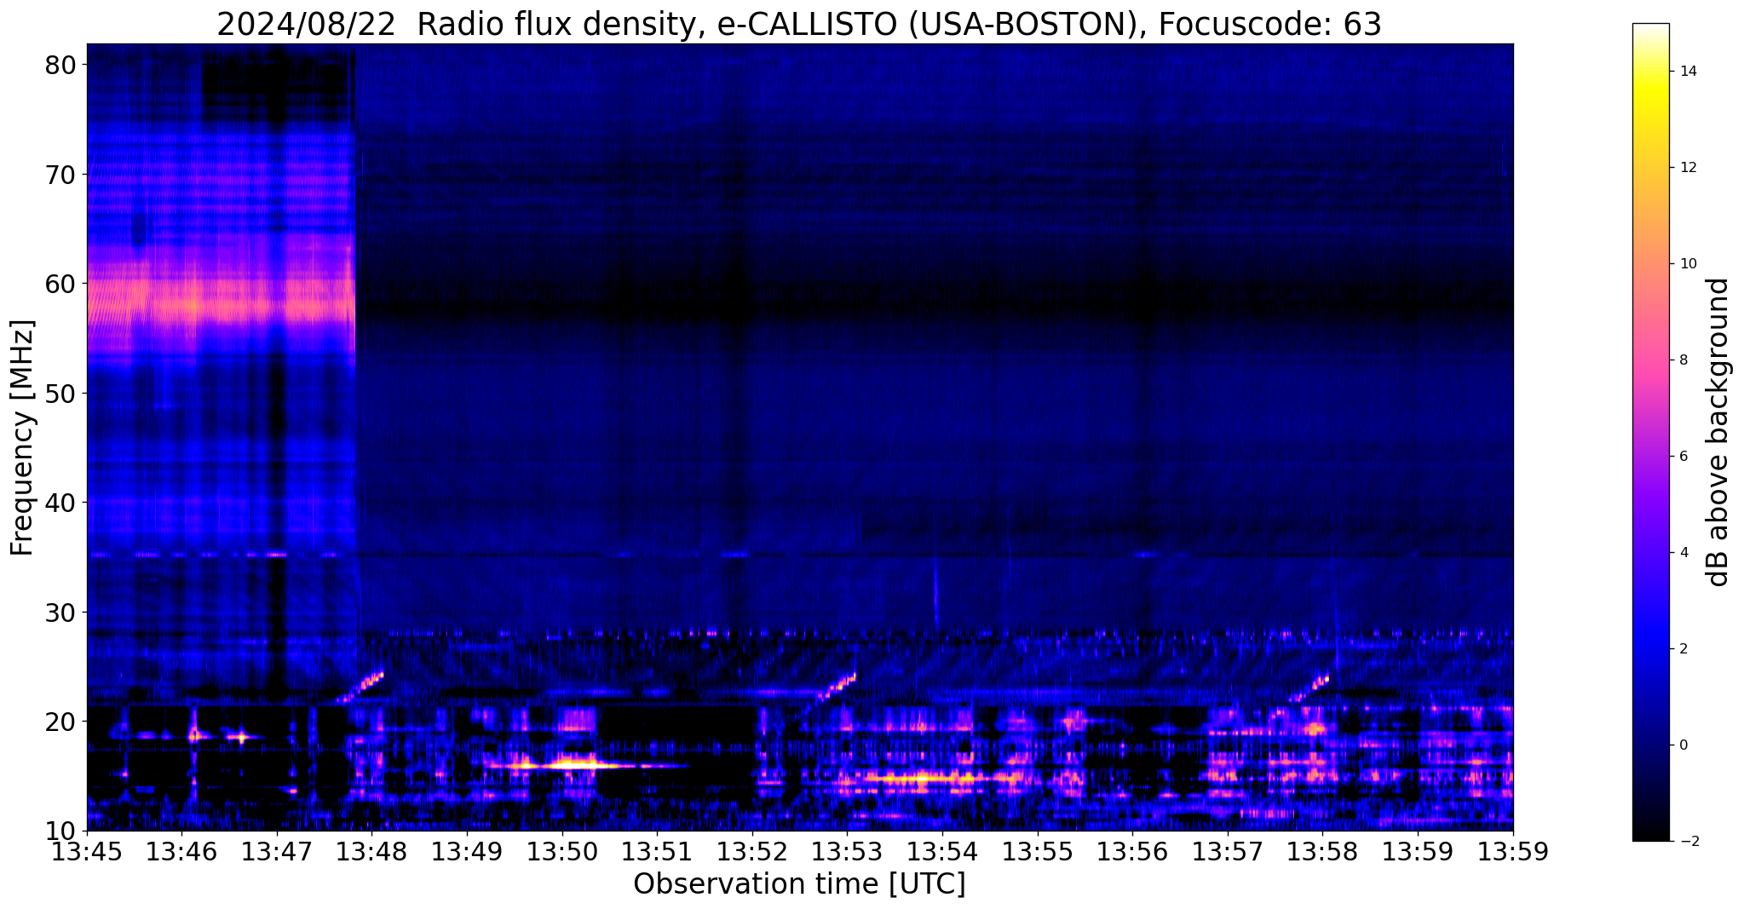Image resolution: width=1744 pixels, height=909 pixels.
Task: Click the 13:53 time tick label
Action: (847, 852)
